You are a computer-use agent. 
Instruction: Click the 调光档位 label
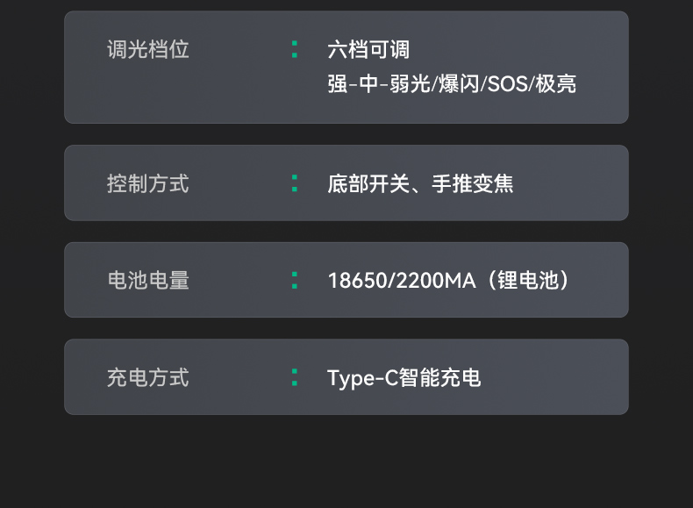148,49
